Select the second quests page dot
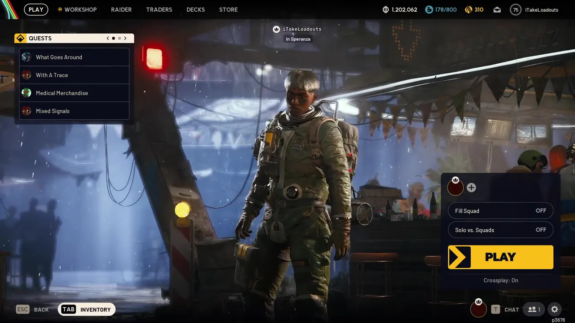The image size is (575, 323). coord(119,38)
